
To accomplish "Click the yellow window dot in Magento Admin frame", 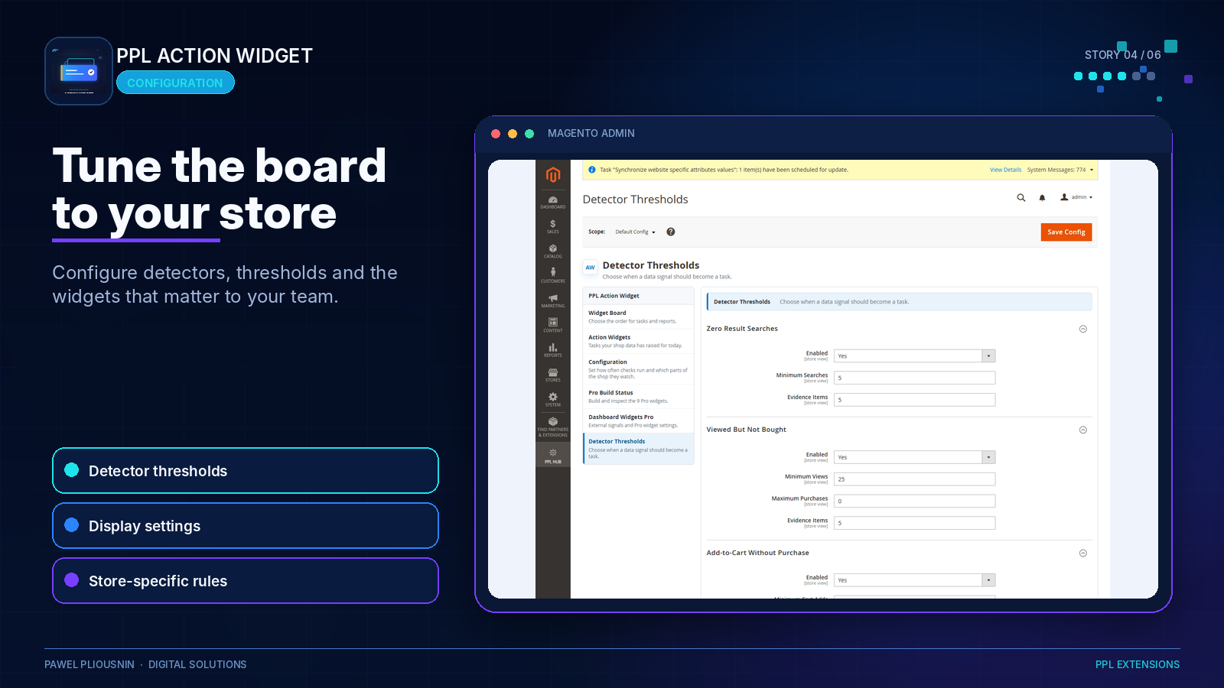I will click(513, 134).
